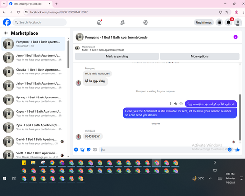Click the Facebook logo

(7, 22)
